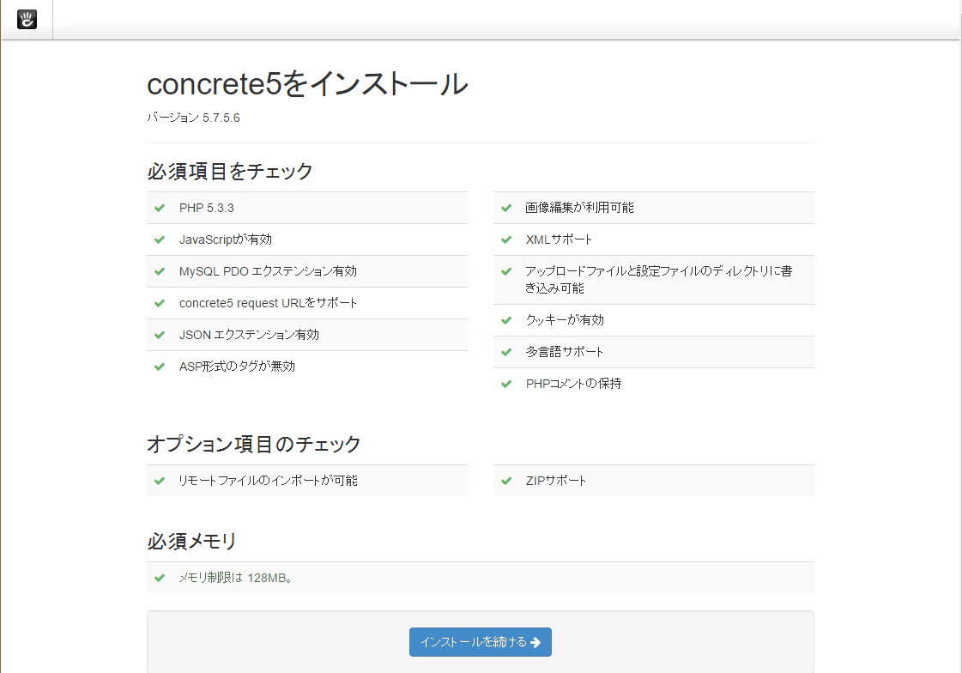Image resolution: width=962 pixels, height=673 pixels.
Task: Click the checkmark next to 多言語サポート
Action: (506, 352)
